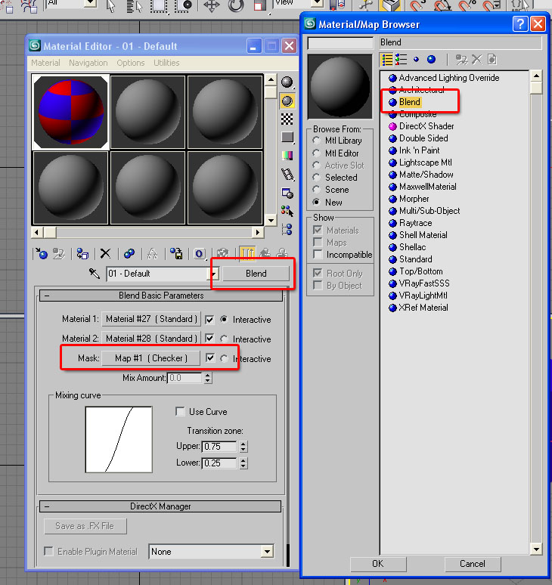
Task: Click the Get Material icon
Action: point(42,254)
